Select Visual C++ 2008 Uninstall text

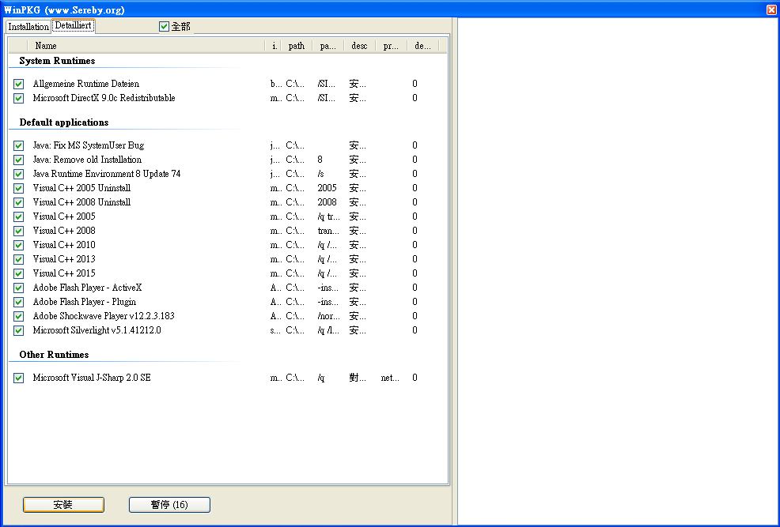82,202
